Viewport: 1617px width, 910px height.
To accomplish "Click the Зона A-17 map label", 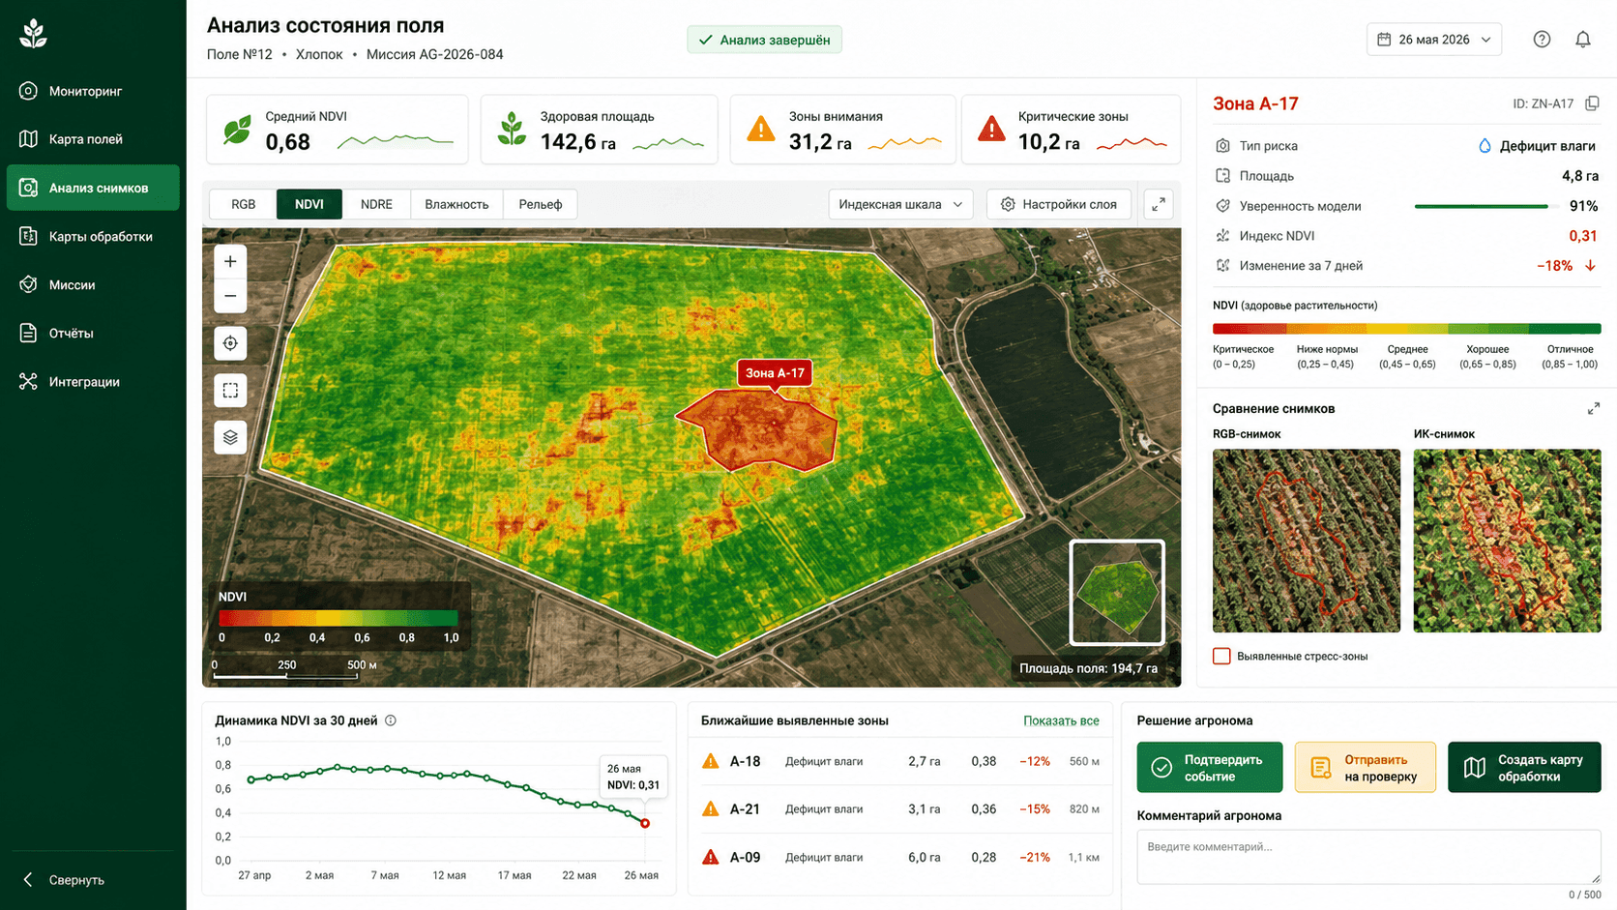I will (775, 373).
